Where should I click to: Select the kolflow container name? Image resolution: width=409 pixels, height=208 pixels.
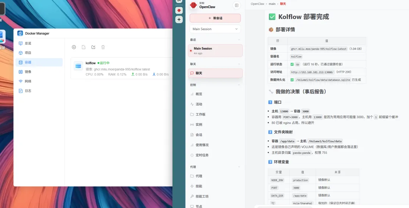[x=91, y=63]
